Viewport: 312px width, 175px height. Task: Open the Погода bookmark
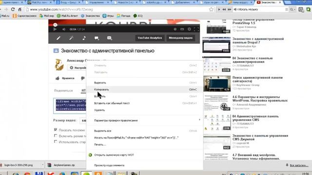coord(123,16)
